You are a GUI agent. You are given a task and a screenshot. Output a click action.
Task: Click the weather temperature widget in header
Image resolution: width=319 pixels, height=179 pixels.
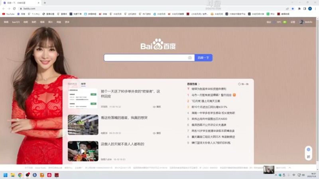[x=277, y=22]
